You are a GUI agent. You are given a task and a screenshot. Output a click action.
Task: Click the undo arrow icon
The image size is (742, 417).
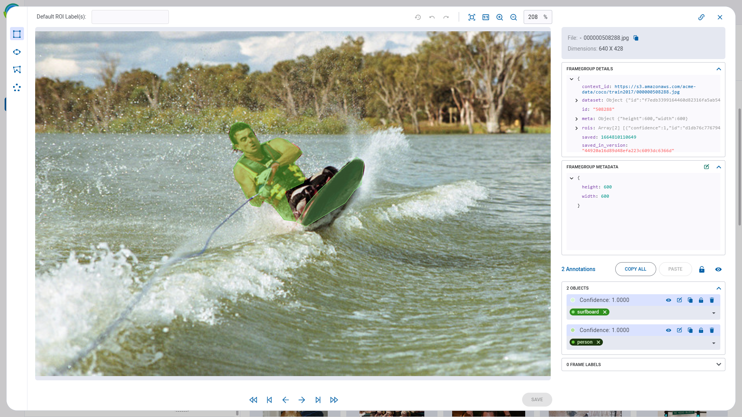pyautogui.click(x=432, y=17)
